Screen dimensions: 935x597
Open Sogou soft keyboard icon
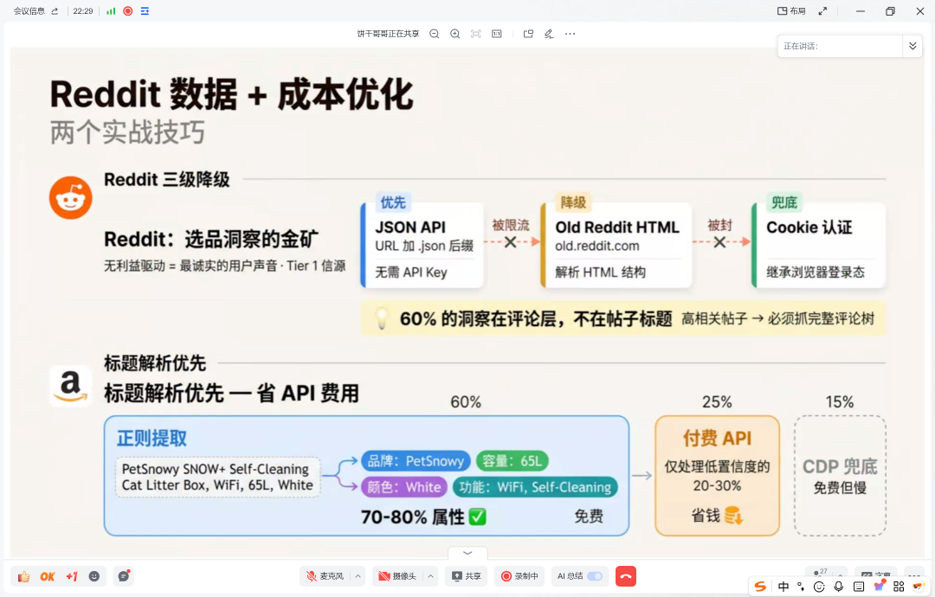pos(859,587)
